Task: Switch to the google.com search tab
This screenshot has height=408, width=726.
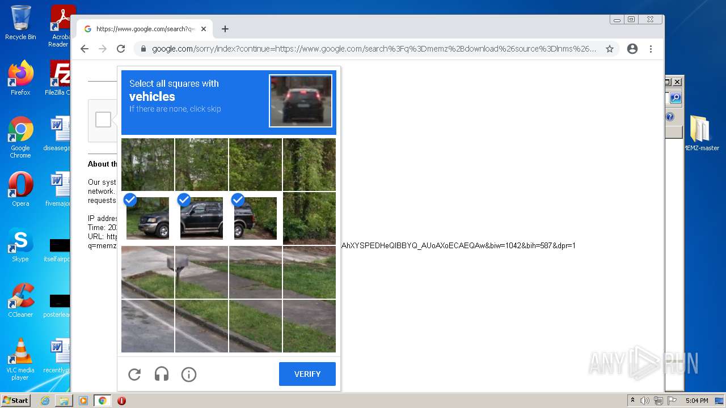Action: (x=145, y=29)
